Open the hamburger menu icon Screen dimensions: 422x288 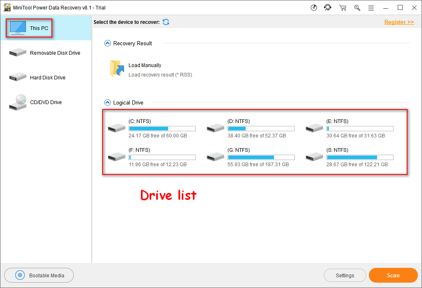coord(371,8)
